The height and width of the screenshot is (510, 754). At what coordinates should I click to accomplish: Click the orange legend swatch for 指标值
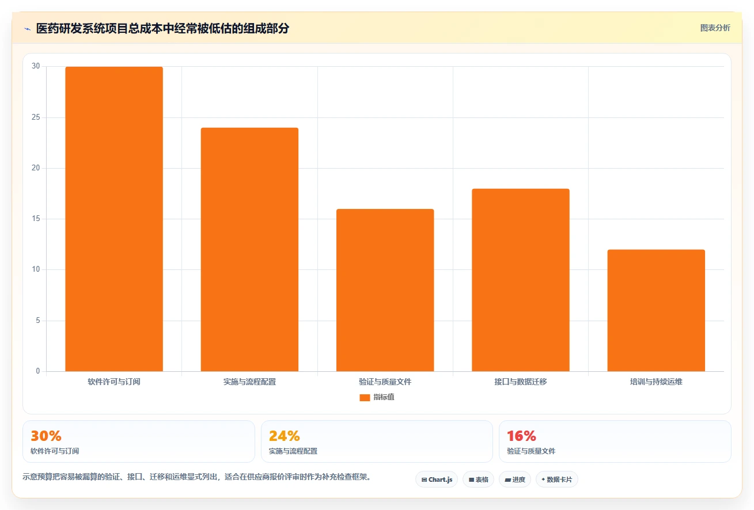pos(365,398)
